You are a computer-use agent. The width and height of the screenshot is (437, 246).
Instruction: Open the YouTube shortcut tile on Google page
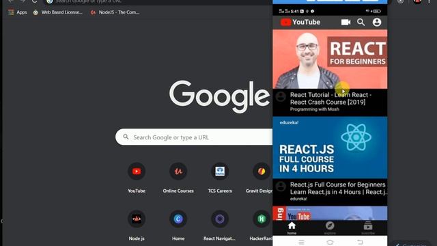[x=137, y=178]
